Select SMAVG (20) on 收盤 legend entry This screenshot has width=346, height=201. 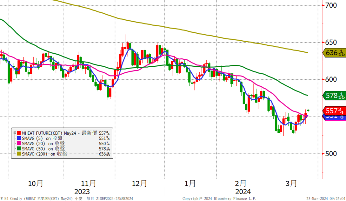[x=43, y=144]
